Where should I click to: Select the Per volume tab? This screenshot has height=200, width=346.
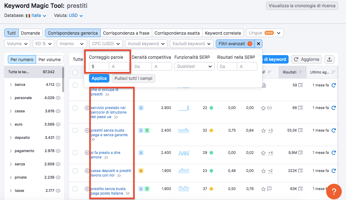click(x=50, y=60)
